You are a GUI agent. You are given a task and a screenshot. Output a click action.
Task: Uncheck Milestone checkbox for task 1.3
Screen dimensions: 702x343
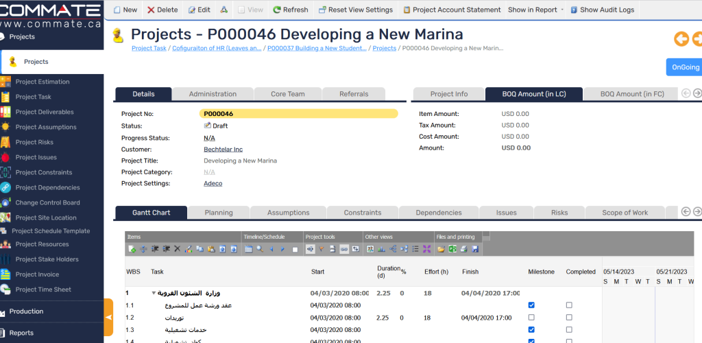pyautogui.click(x=531, y=329)
